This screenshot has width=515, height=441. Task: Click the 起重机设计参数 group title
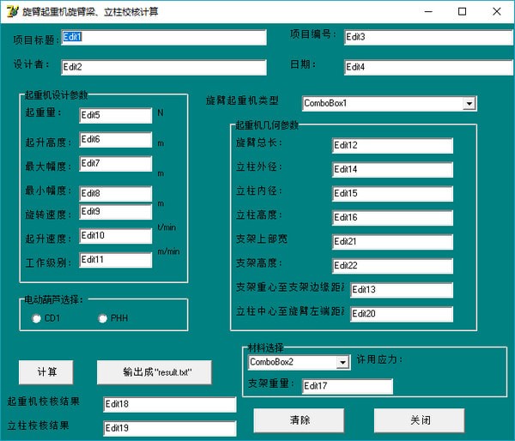click(x=56, y=95)
